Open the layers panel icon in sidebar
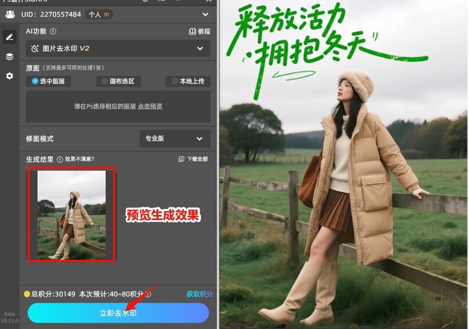The image size is (469, 329). pos(9,56)
